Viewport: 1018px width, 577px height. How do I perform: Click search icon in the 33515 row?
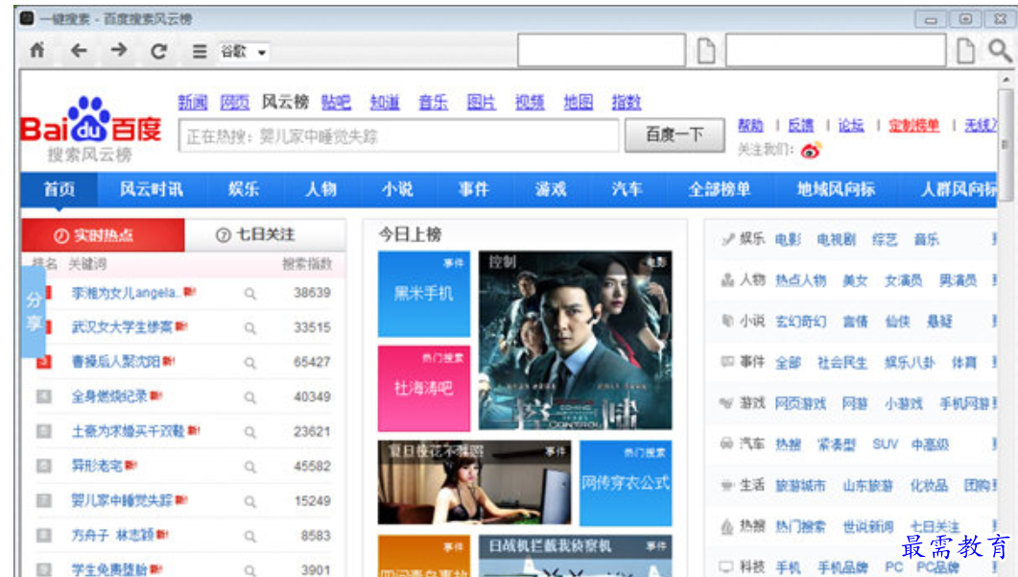tap(250, 328)
